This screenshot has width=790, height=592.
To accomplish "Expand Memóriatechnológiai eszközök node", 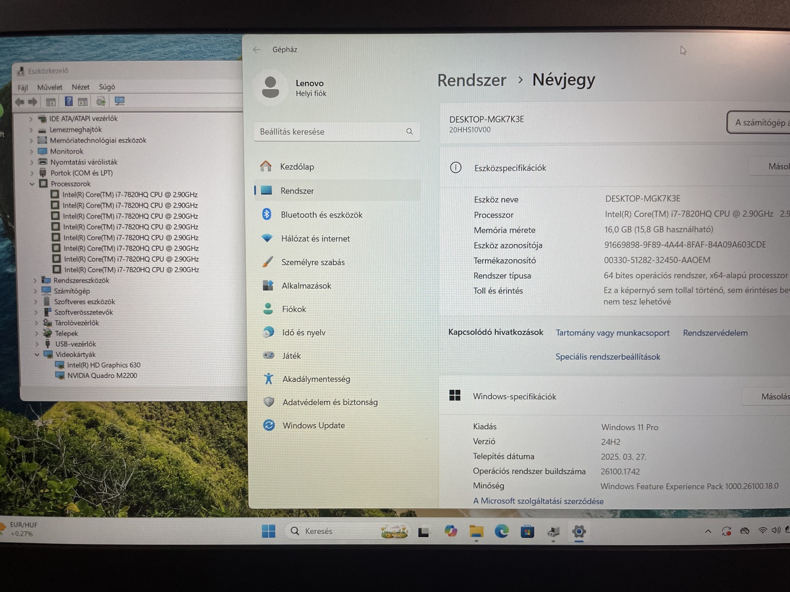I will click(x=32, y=141).
